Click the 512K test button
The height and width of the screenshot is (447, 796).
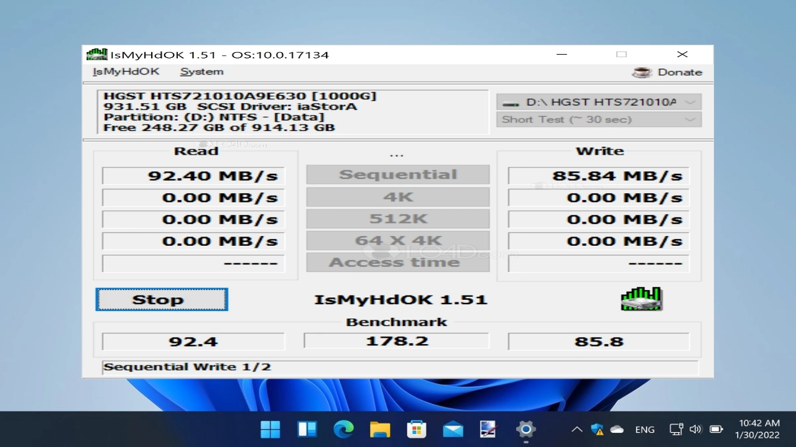point(398,219)
